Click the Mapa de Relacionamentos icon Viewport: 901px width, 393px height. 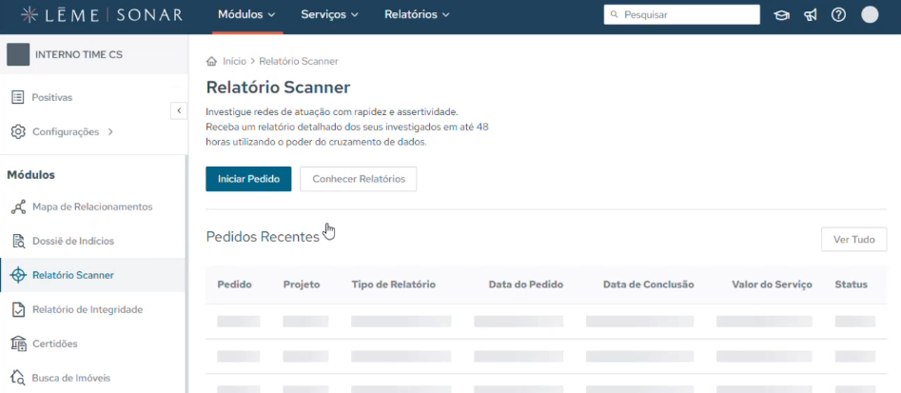[18, 206]
